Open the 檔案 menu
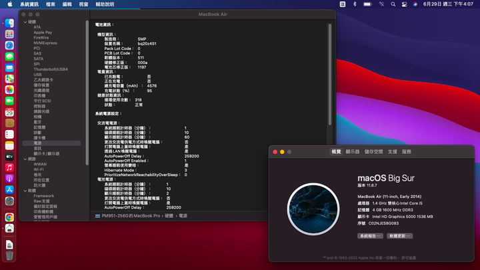The height and width of the screenshot is (270, 480). [x=51, y=4]
